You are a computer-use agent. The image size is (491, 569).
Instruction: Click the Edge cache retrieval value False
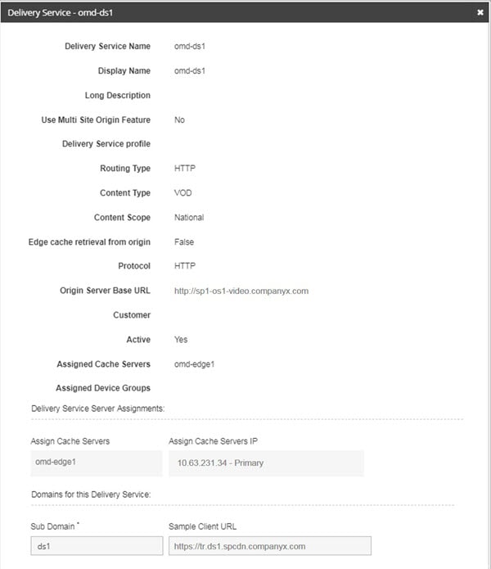coord(184,242)
